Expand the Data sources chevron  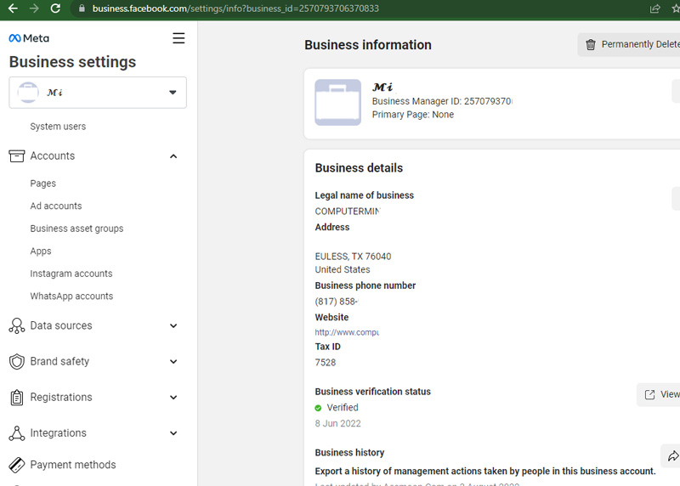tap(173, 326)
